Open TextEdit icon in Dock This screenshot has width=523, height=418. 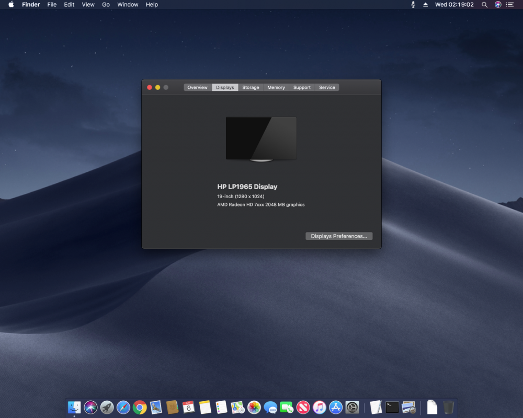(x=376, y=408)
